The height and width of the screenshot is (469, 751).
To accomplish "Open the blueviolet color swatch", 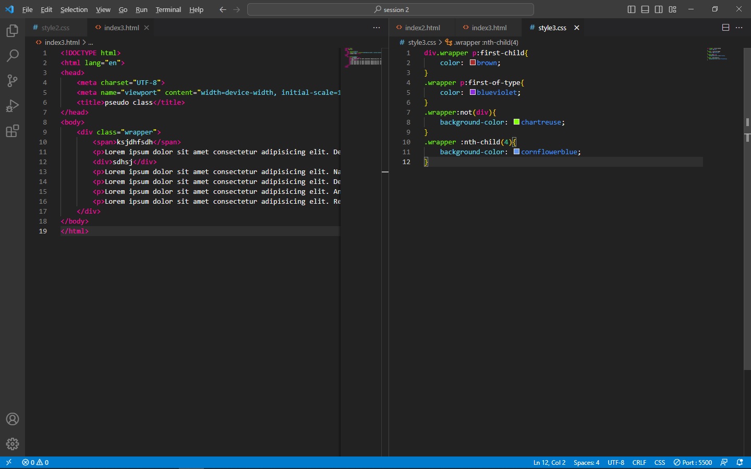I will click(473, 92).
